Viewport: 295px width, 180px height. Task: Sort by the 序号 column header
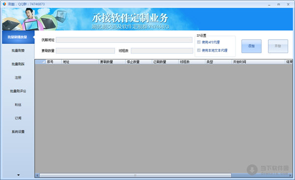tap(54, 62)
